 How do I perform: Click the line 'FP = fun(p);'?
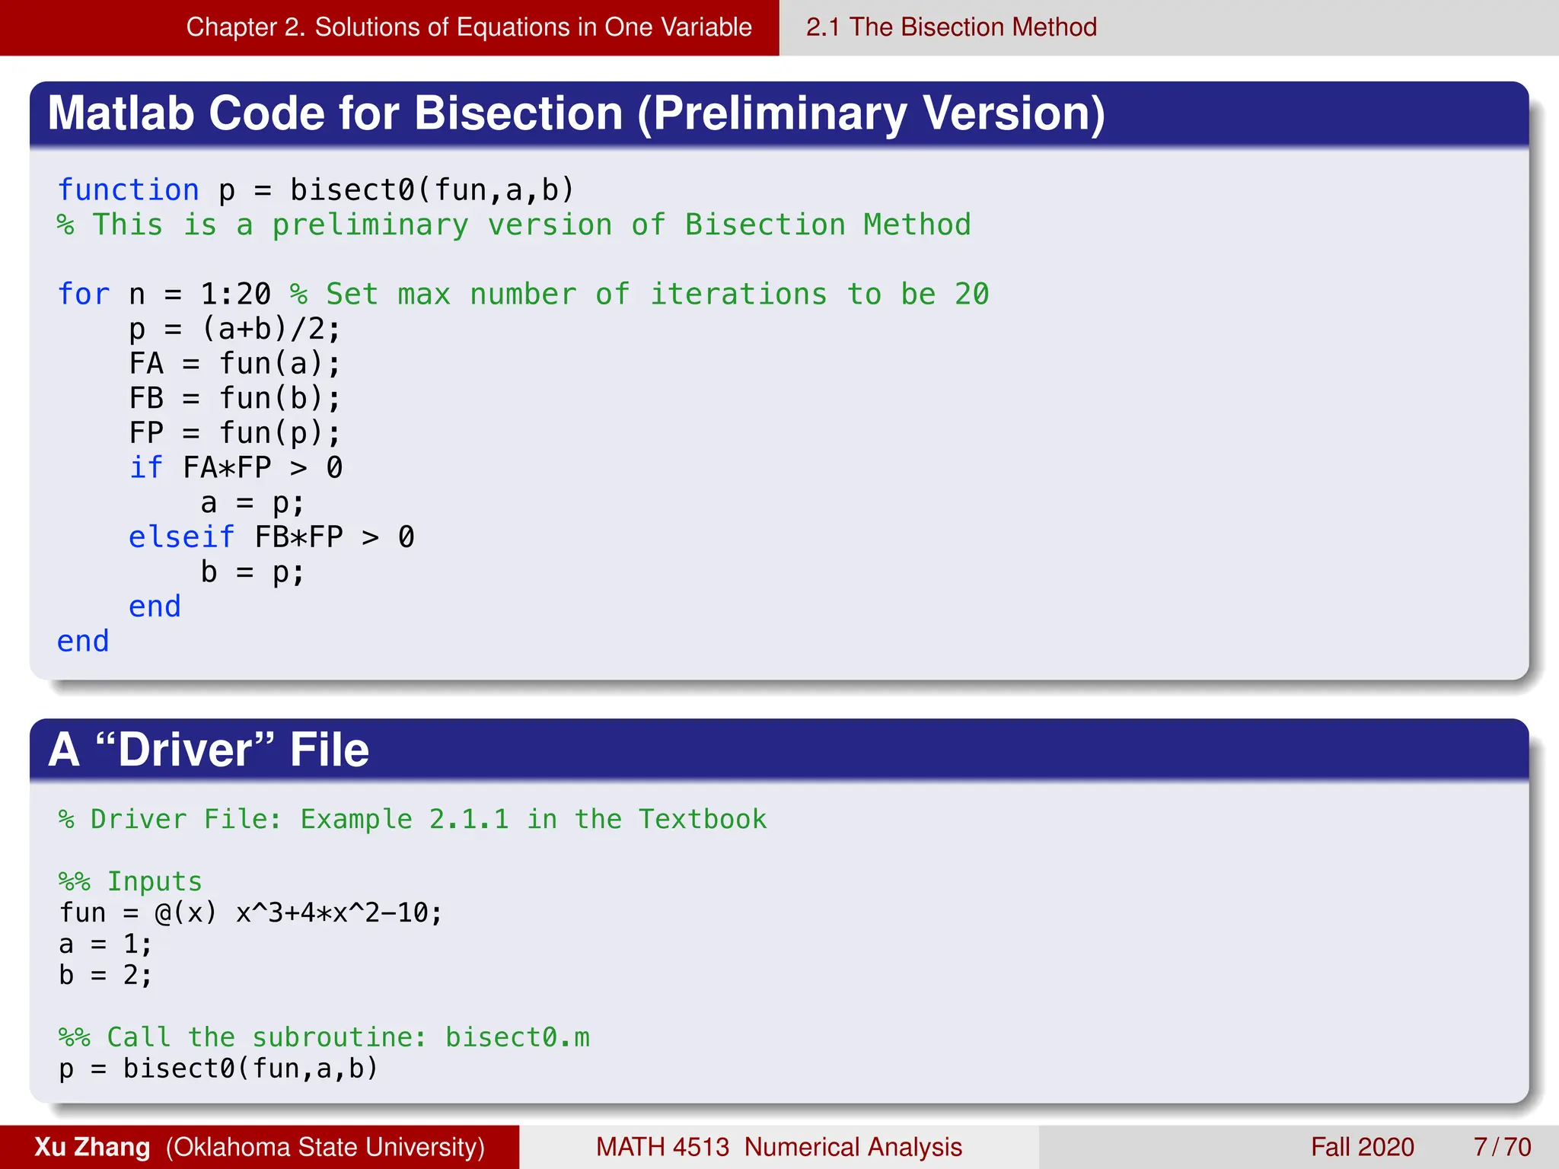(235, 433)
